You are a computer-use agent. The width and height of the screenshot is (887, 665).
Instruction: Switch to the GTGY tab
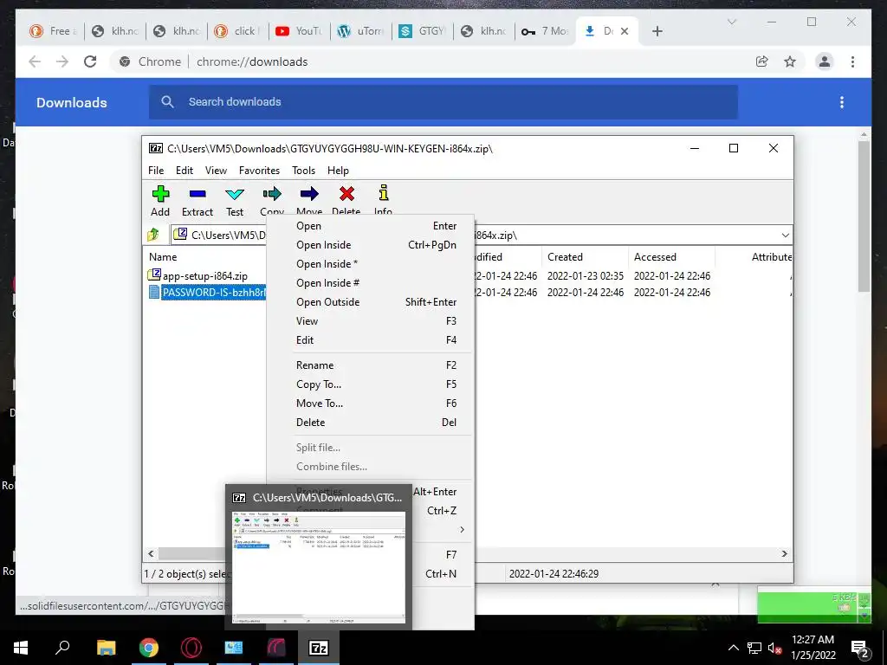point(422,31)
